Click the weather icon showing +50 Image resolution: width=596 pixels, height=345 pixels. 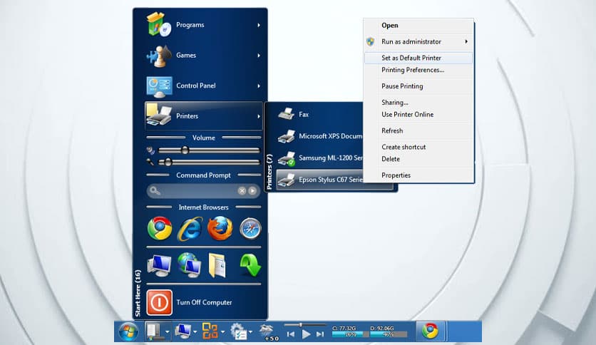click(269, 332)
